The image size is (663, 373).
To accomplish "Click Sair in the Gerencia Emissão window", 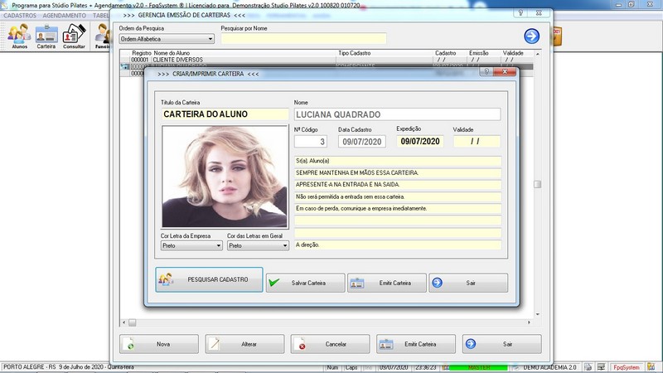I will [502, 344].
